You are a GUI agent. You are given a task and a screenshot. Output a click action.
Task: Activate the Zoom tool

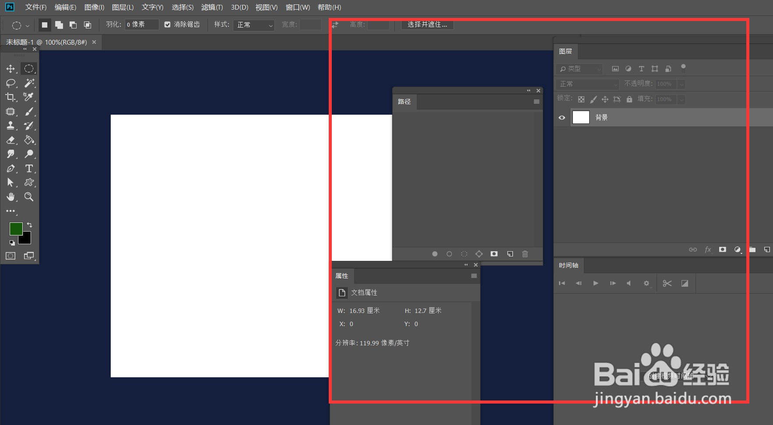pyautogui.click(x=29, y=197)
